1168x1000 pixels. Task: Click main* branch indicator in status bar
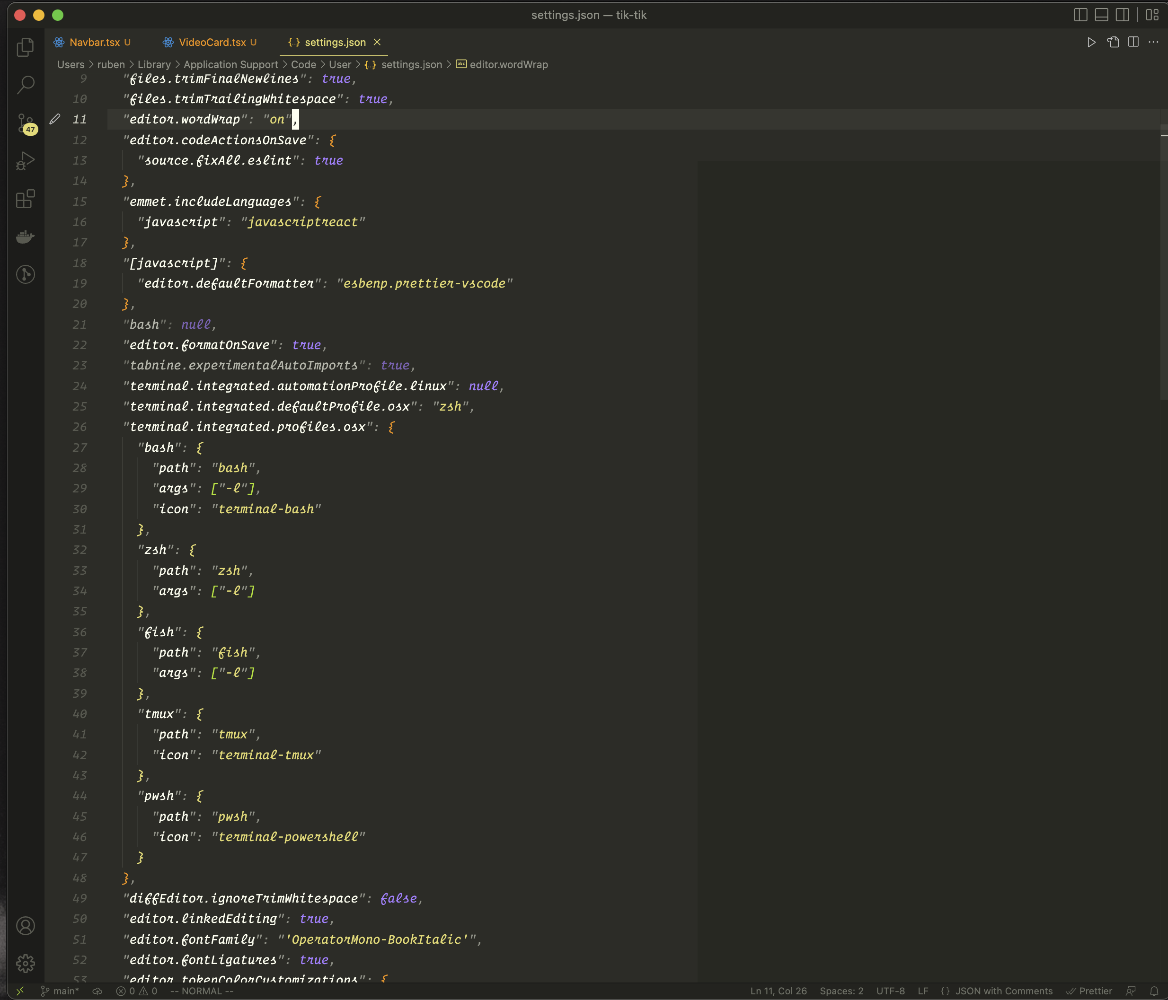(x=60, y=991)
